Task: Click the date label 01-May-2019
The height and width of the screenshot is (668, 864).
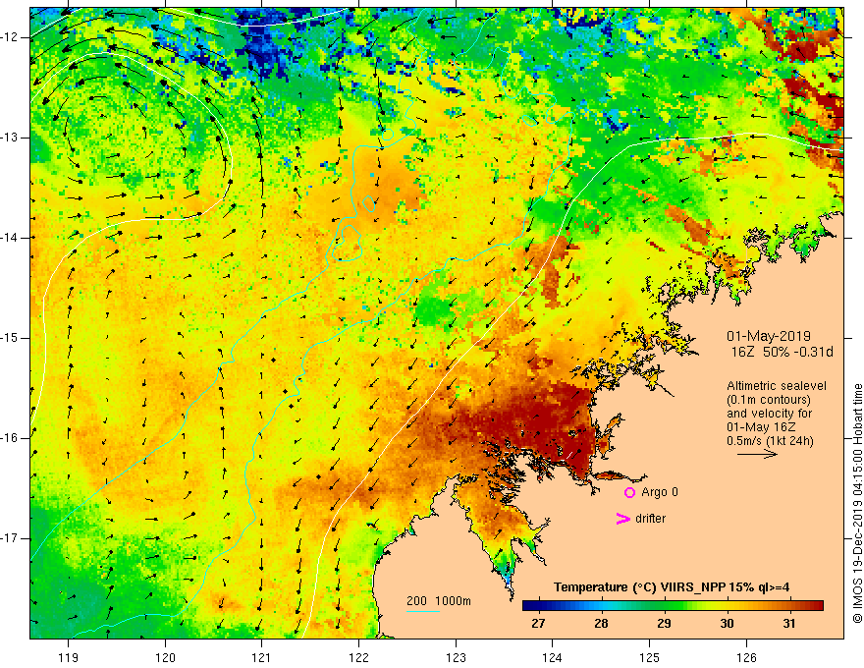Action: coord(768,336)
